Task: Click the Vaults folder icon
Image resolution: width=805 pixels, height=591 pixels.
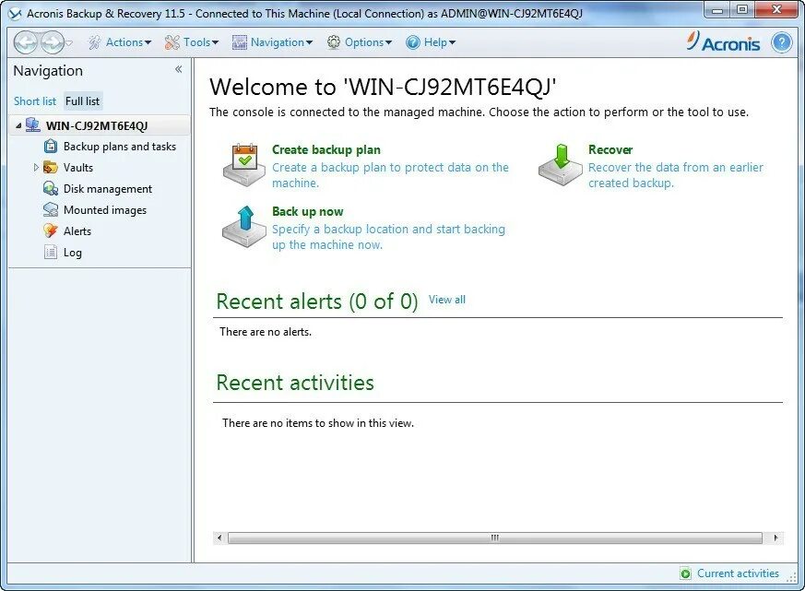Action: click(51, 168)
